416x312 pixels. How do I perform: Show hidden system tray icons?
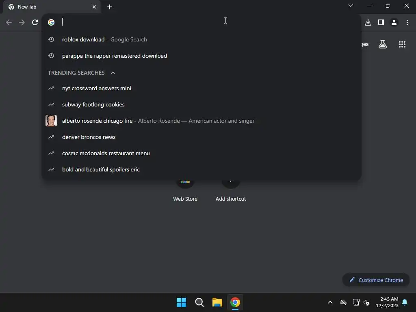[330, 302]
